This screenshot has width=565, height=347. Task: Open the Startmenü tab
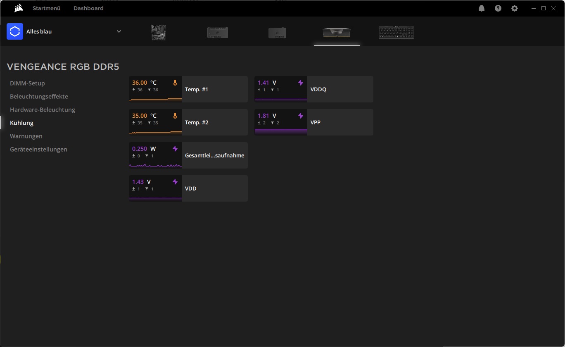coord(47,8)
